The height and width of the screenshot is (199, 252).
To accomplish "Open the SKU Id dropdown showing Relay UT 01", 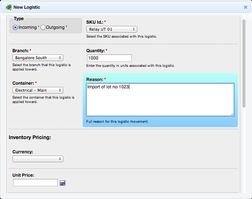I will tap(111, 29).
